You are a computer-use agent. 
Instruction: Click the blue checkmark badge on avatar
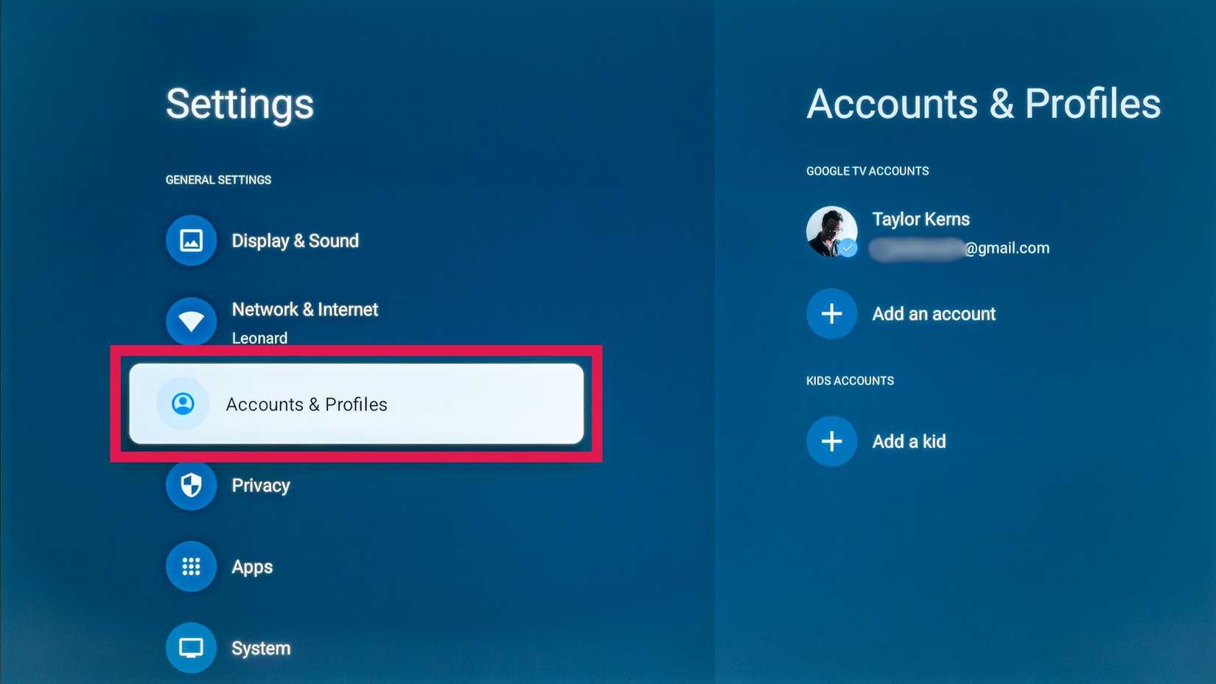click(x=849, y=248)
